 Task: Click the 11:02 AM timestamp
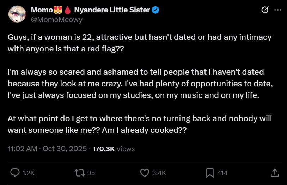point(22,149)
